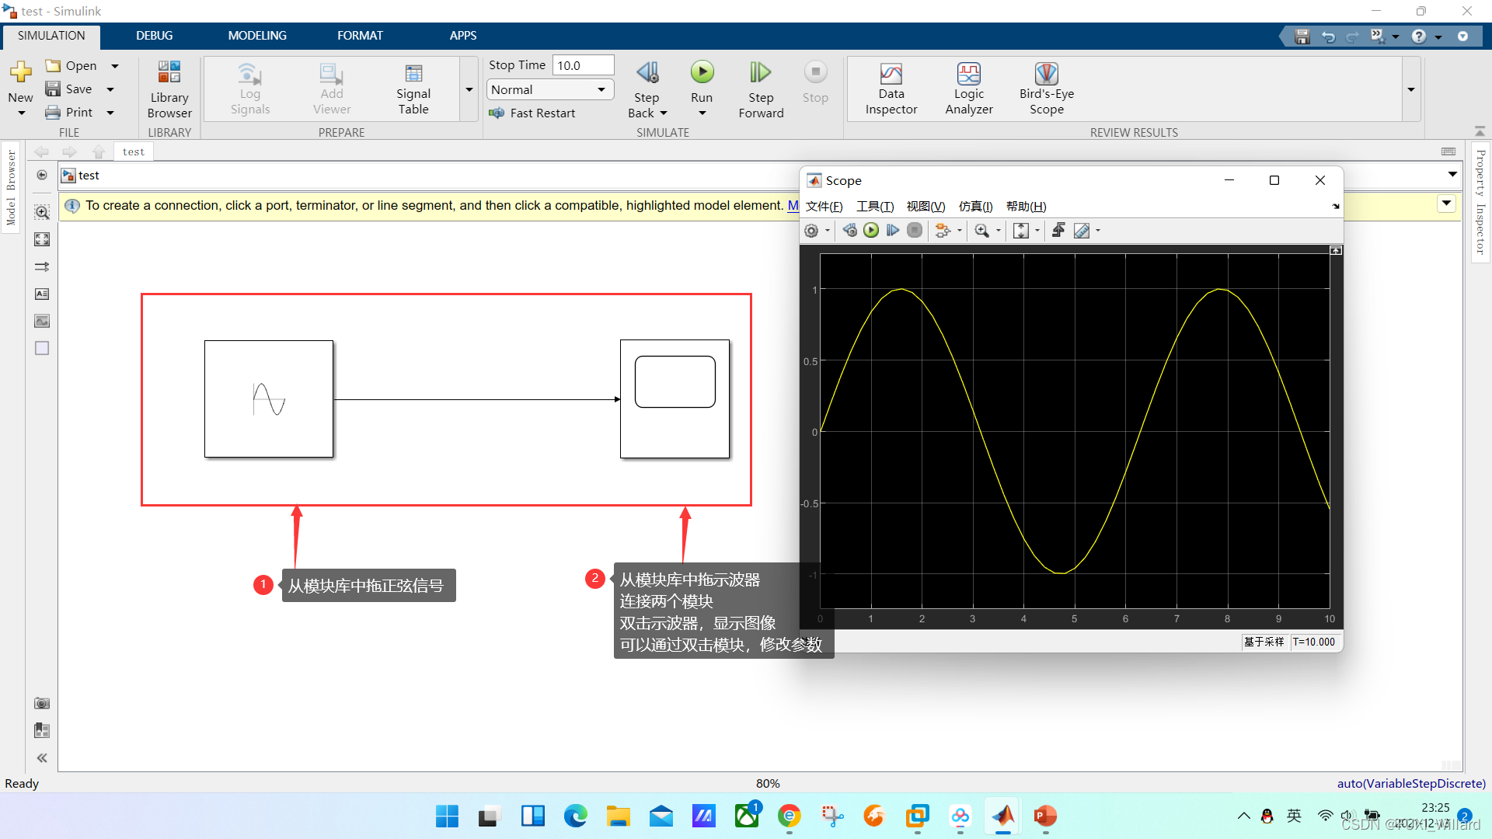
Task: Switch to the MODELING tab
Action: (256, 36)
